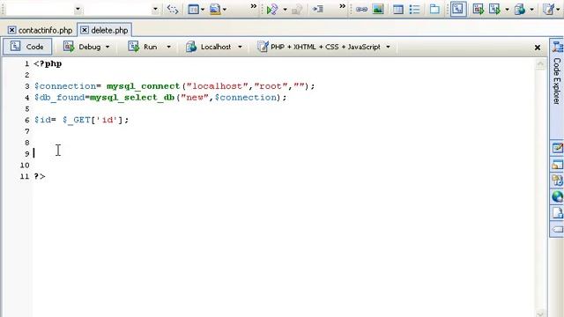This screenshot has height=317, width=564.
Task: Expand the form window icon dropdown arrow
Action: tap(203, 10)
